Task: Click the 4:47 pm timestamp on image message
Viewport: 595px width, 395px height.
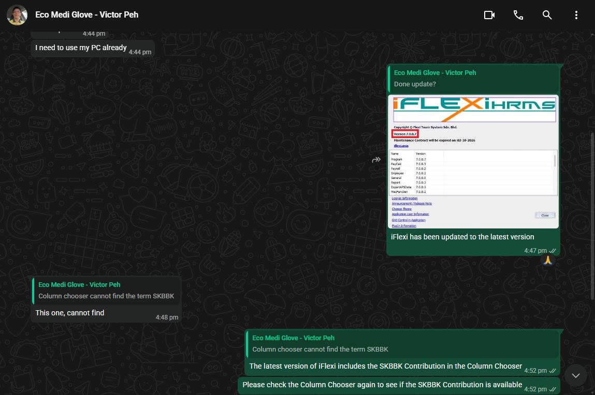Action: pos(535,251)
